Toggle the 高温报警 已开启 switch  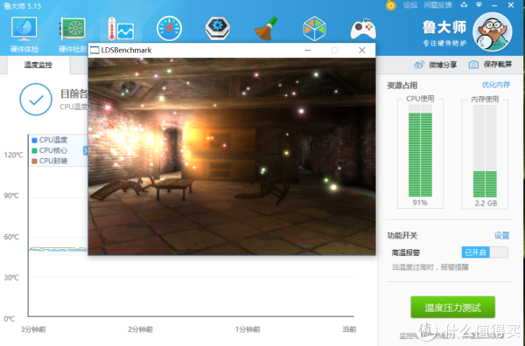click(x=485, y=252)
